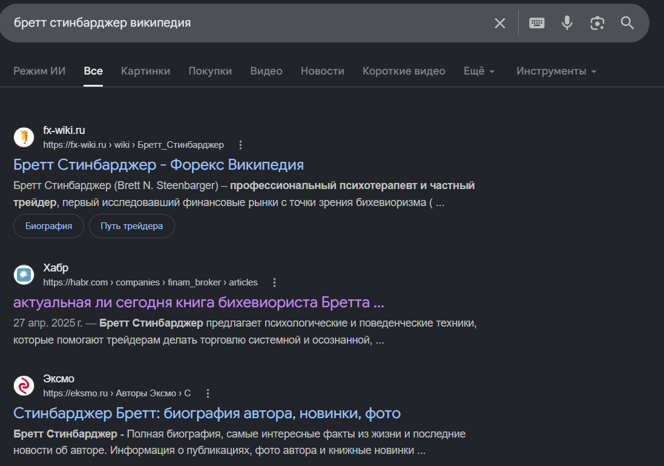Open the three-dot menu for Эксмо result
664x466 pixels.
tap(208, 393)
